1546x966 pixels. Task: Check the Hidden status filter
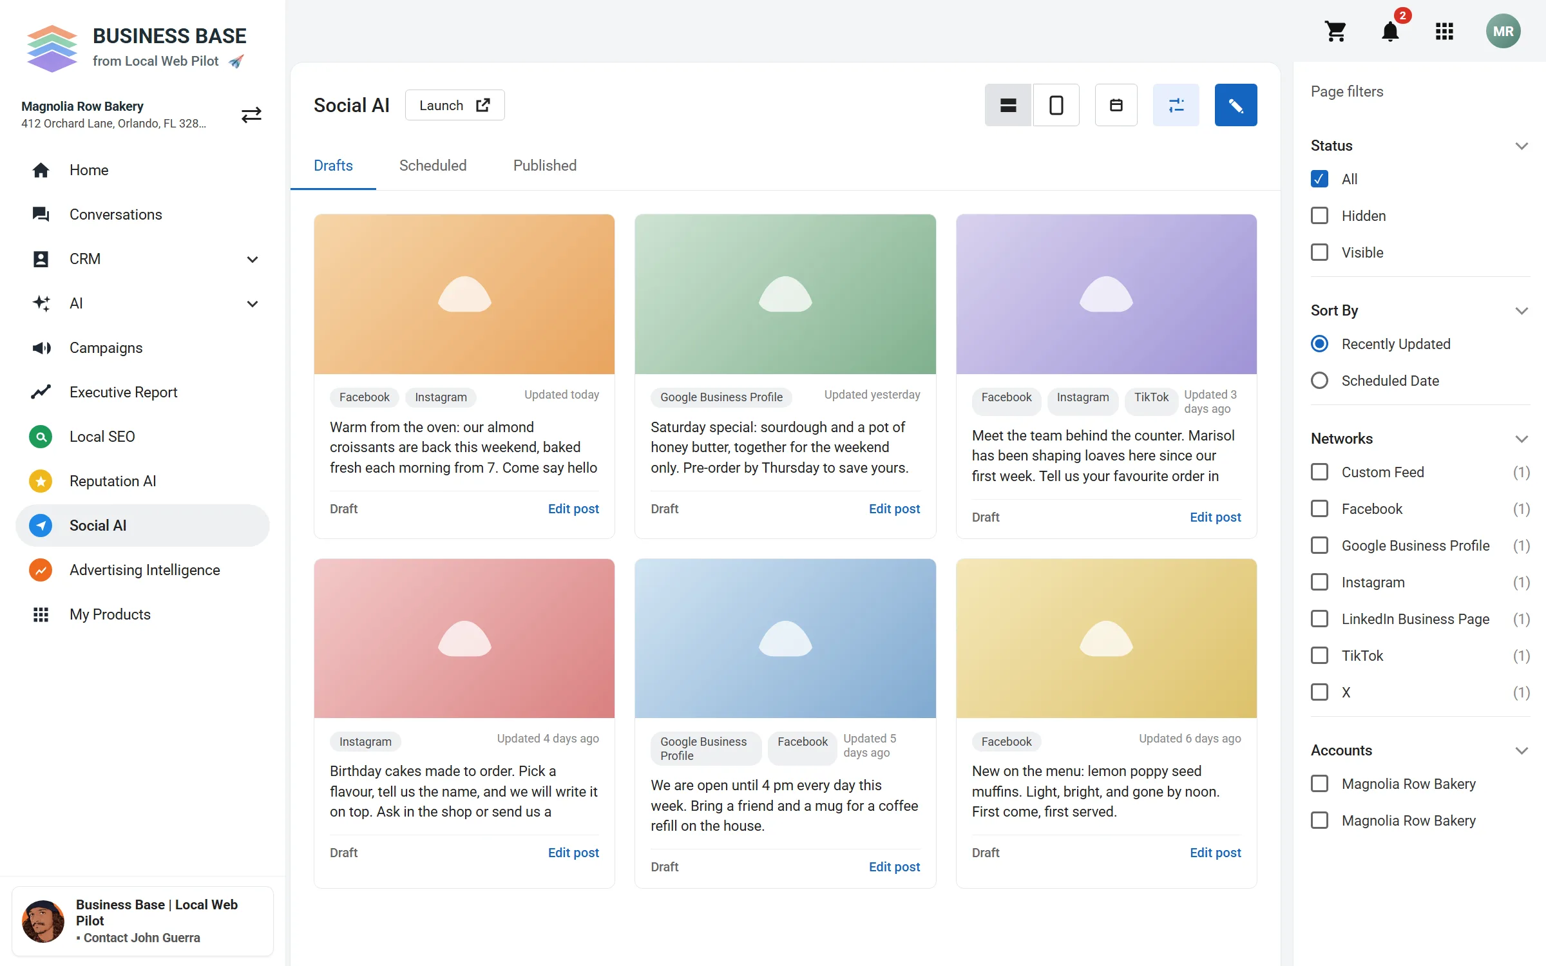point(1319,216)
